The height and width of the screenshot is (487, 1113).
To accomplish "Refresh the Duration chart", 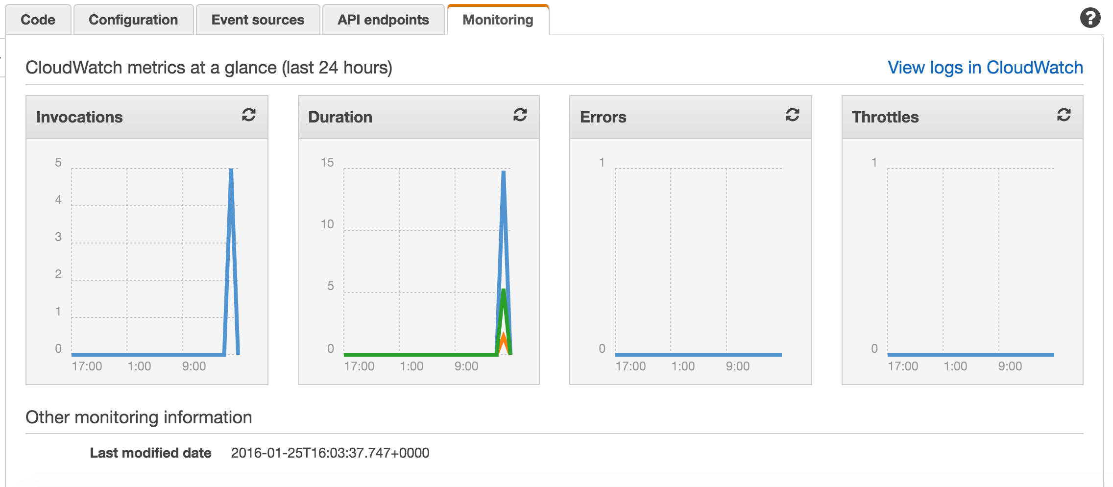I will [520, 115].
